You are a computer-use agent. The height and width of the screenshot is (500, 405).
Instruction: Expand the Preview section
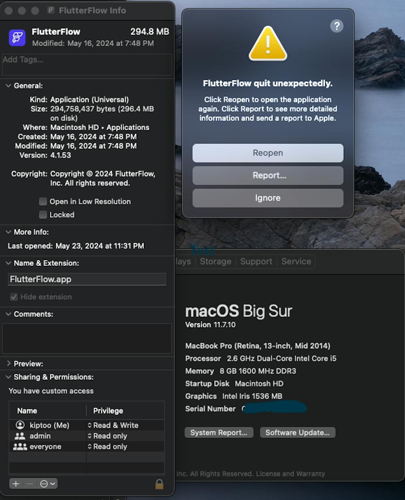[x=9, y=363]
